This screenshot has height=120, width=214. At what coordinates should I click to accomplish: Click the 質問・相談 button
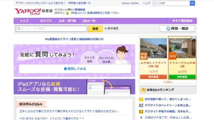(x=177, y=29)
